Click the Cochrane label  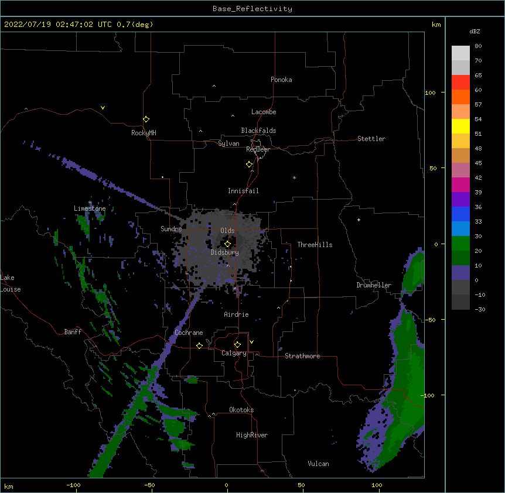[189, 333]
